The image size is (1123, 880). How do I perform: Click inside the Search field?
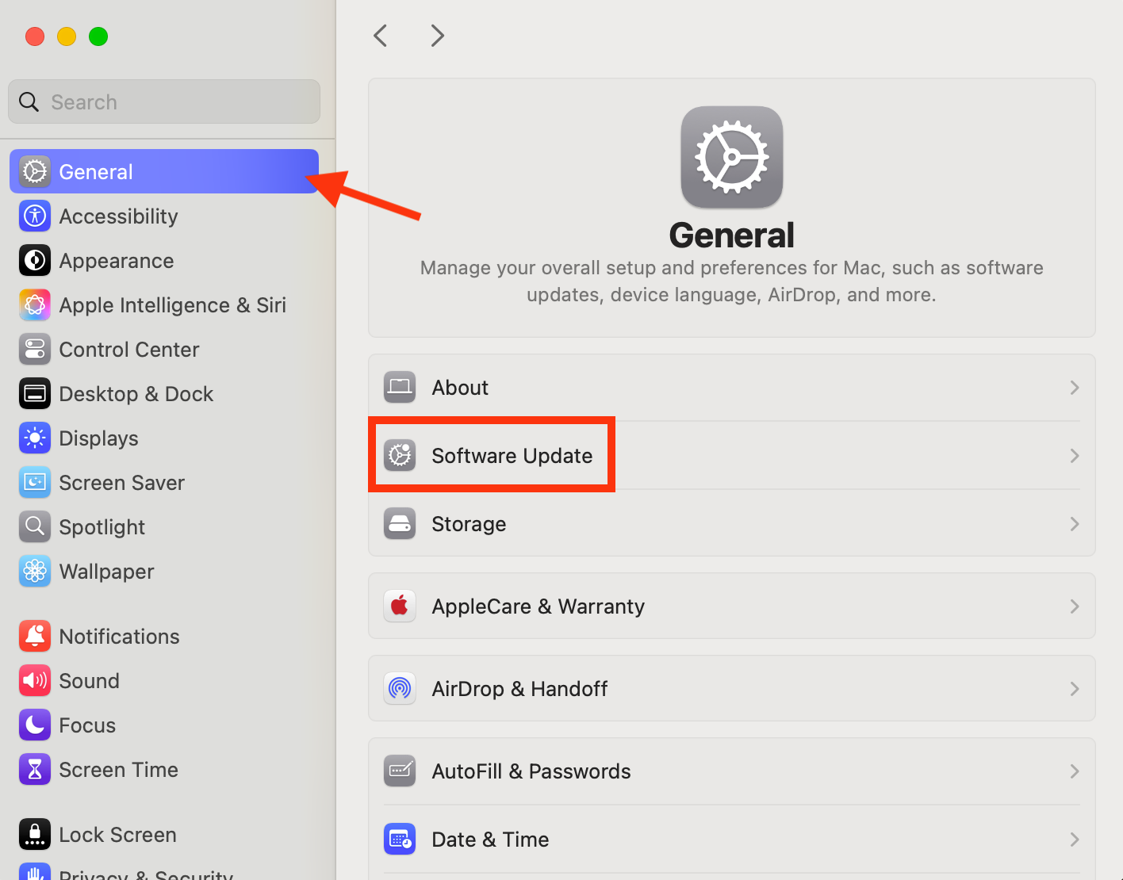pos(163,101)
